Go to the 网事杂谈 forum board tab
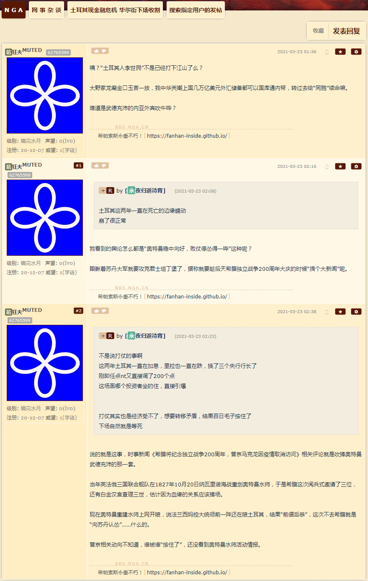 [46, 10]
